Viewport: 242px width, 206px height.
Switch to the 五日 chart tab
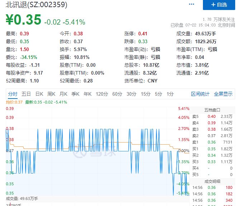(26, 94)
